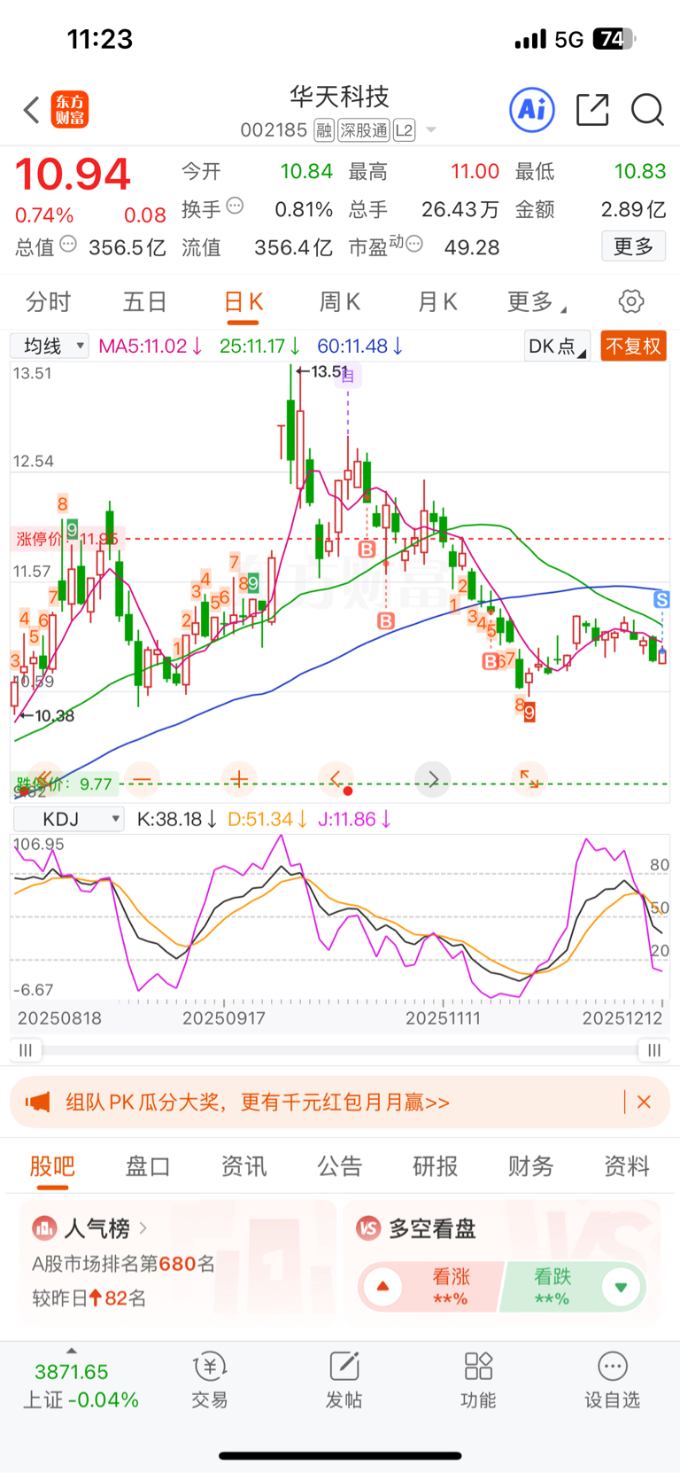Image resolution: width=680 pixels, height=1473 pixels.
Task: Open chart settings gear icon
Action: (631, 301)
